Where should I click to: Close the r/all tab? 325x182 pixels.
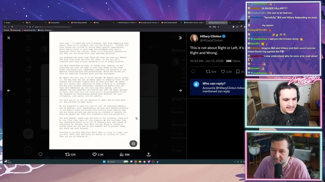46,23
